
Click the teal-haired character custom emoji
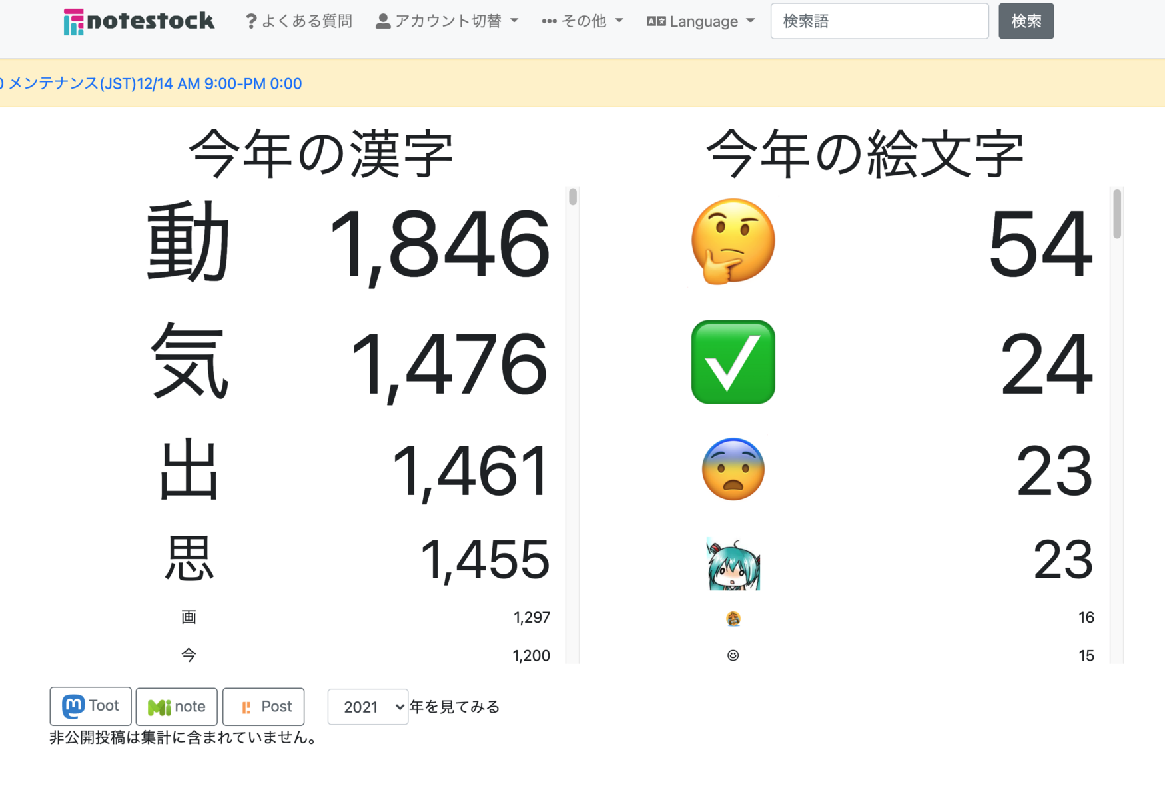tap(733, 564)
